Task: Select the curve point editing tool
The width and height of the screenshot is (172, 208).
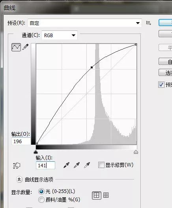Action: 16,47
